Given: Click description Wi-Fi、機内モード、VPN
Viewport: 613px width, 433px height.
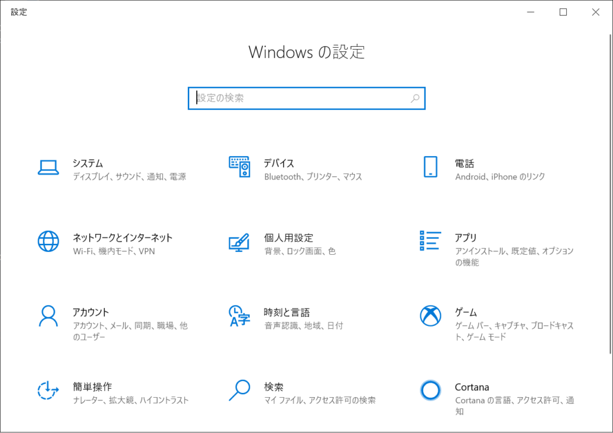Looking at the screenshot, I should (114, 251).
